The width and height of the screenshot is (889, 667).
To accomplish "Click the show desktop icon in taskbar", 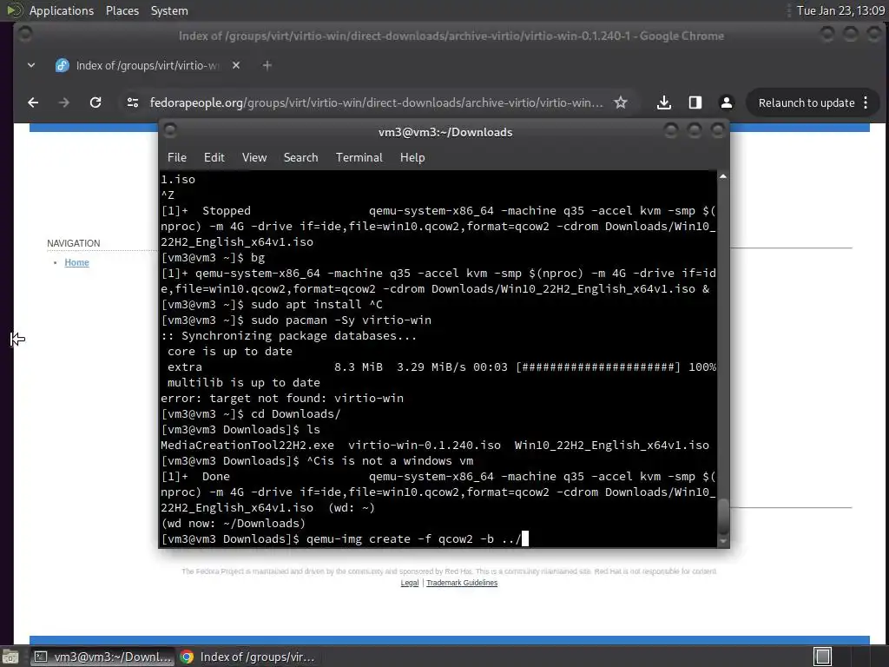I will click(10, 657).
